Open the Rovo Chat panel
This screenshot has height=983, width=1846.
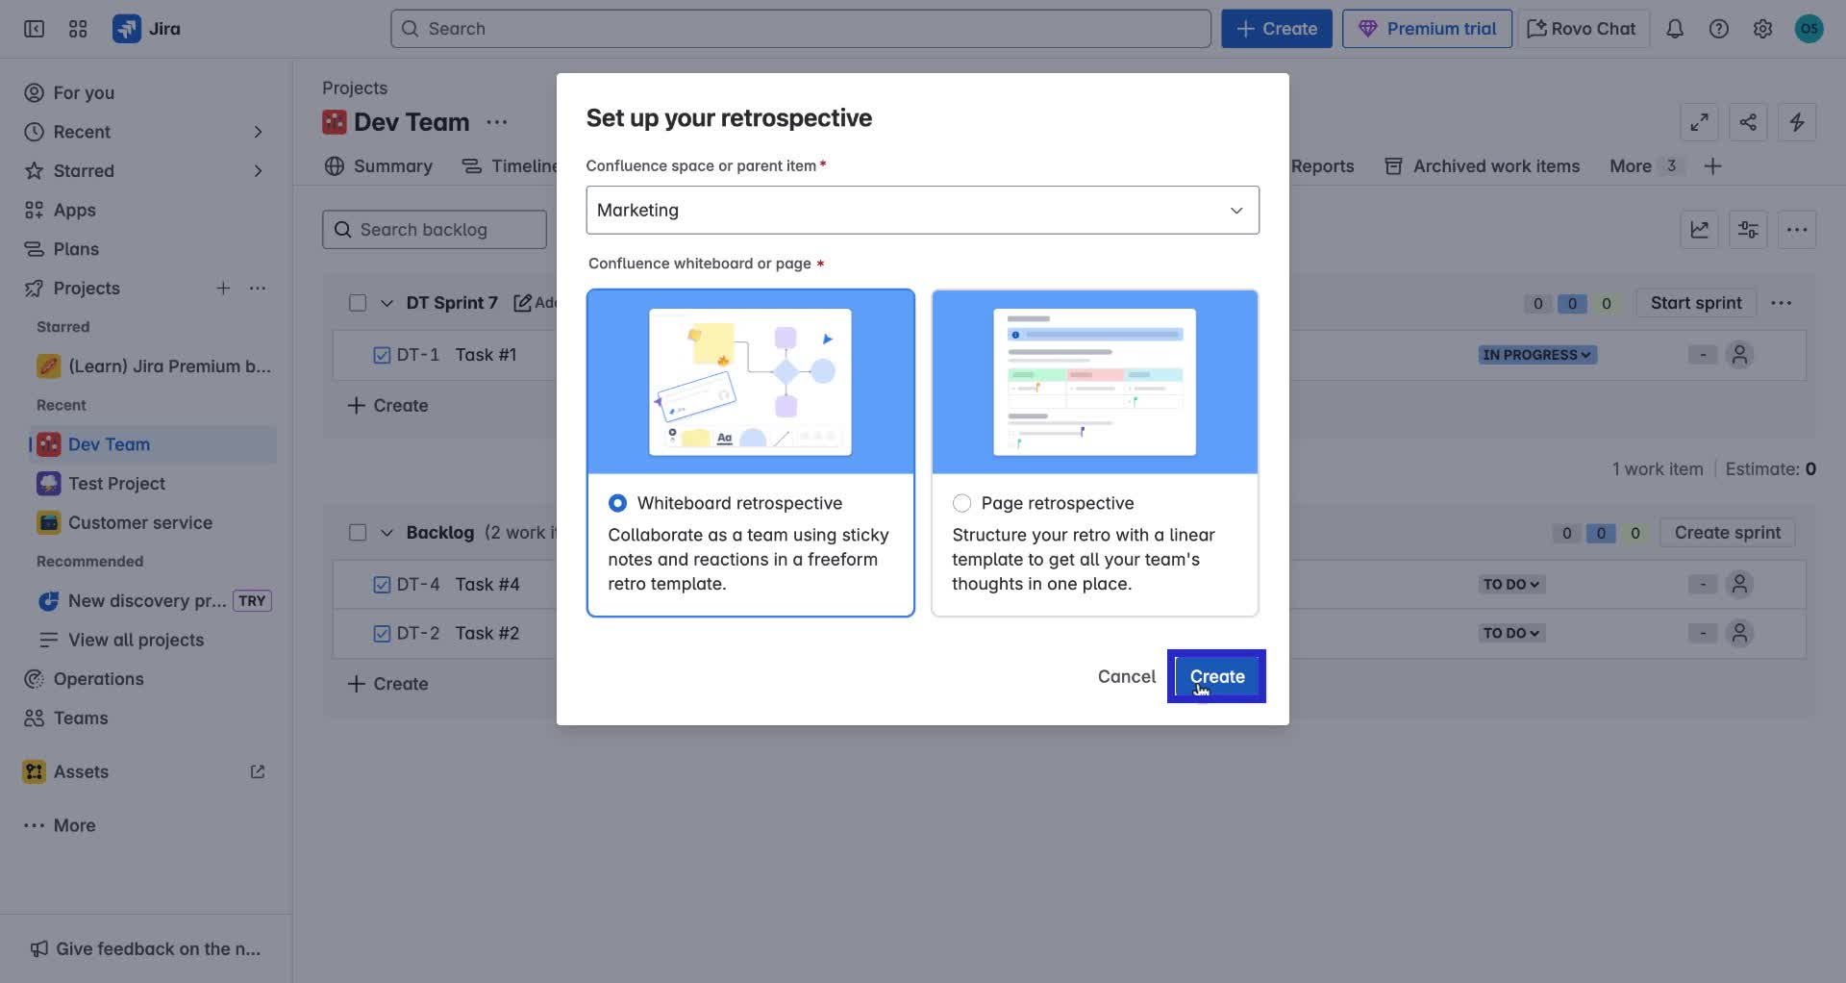(1580, 28)
